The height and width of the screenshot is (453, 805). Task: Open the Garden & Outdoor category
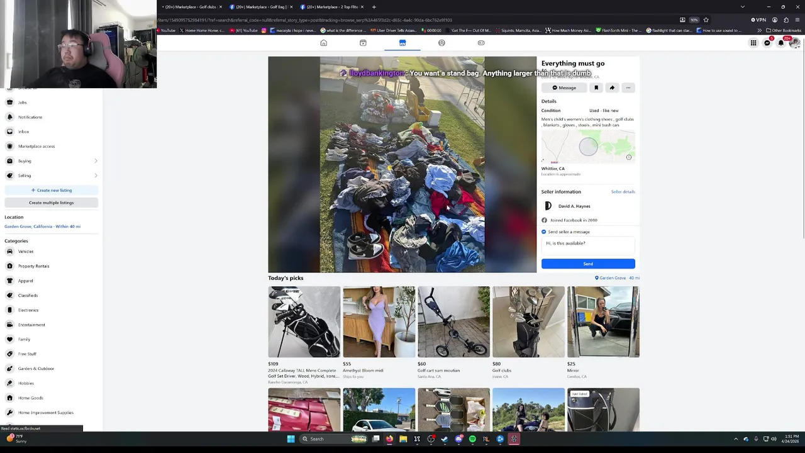tap(50, 369)
